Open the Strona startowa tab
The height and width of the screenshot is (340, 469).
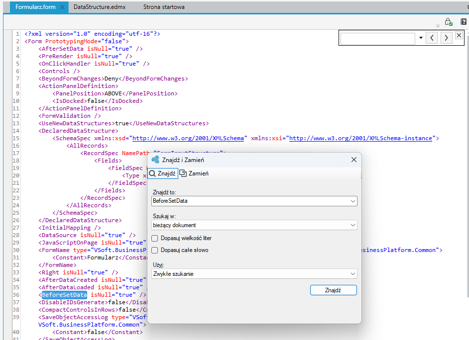point(164,7)
